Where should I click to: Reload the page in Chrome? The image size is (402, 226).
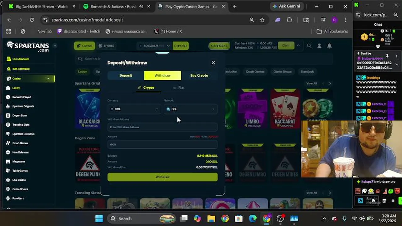point(32,20)
